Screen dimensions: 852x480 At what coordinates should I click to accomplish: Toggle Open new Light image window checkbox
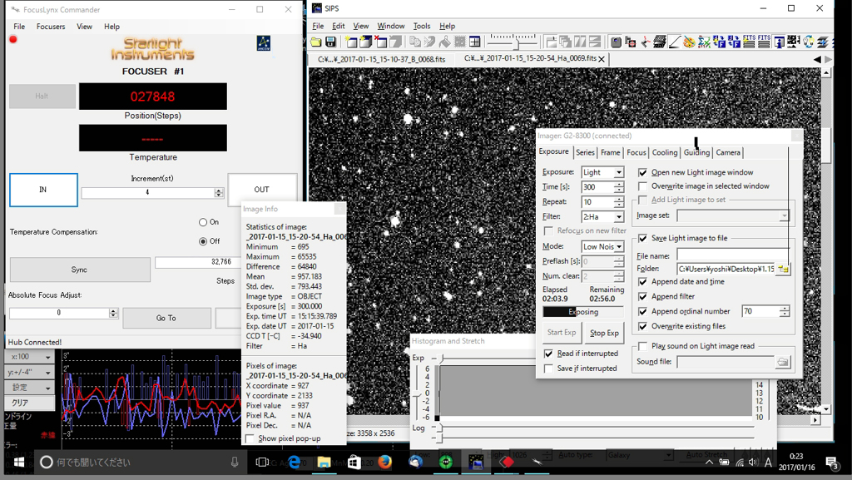(x=643, y=172)
